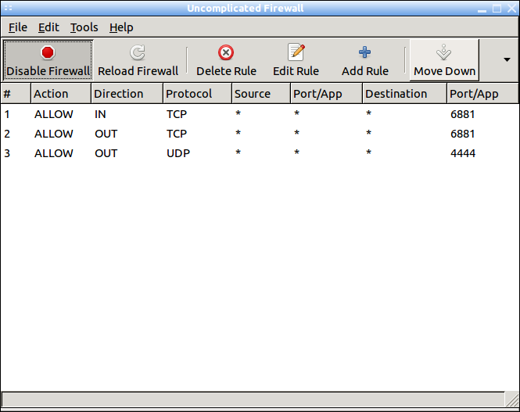Click the Destination column header
Viewport: 520px width, 412px height.
pyautogui.click(x=404, y=94)
